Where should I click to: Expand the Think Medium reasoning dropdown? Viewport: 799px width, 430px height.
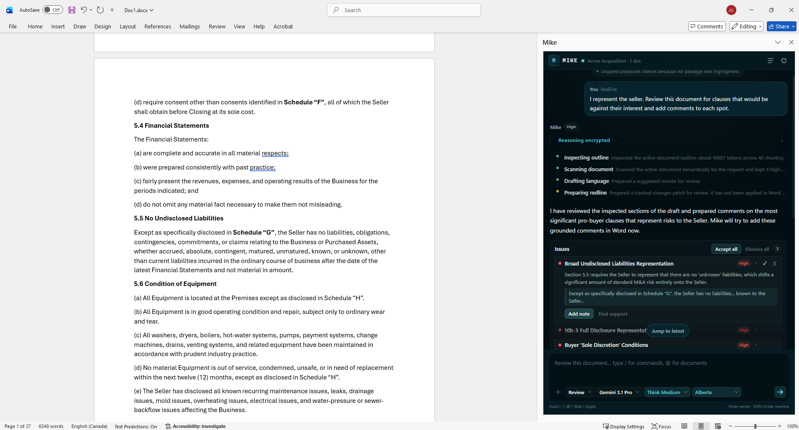(667, 392)
